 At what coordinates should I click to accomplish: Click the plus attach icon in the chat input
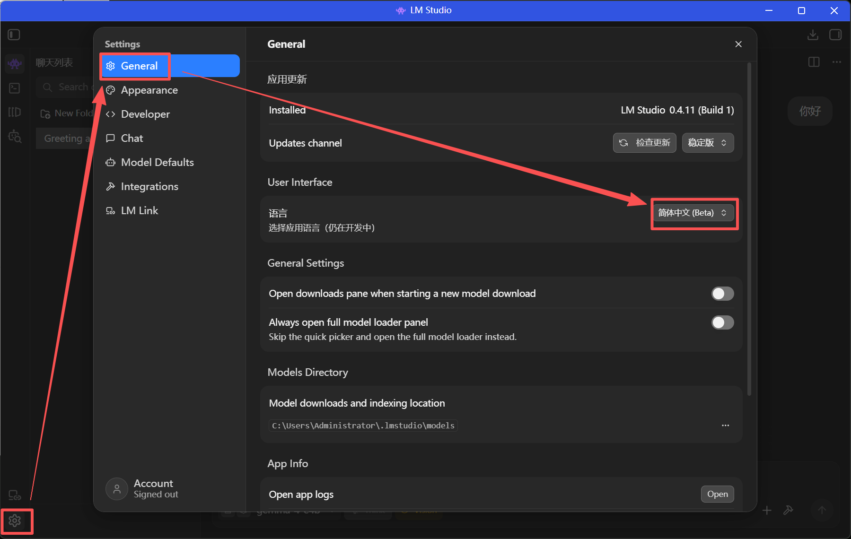(x=767, y=511)
